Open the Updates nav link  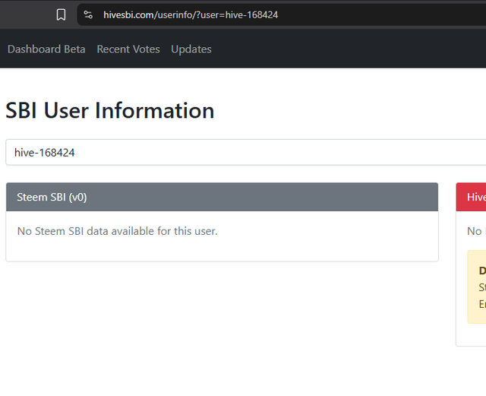[x=191, y=49]
